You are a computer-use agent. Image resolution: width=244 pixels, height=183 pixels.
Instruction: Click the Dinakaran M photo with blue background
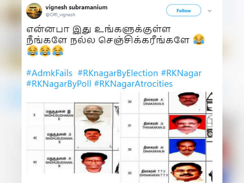click(x=187, y=149)
